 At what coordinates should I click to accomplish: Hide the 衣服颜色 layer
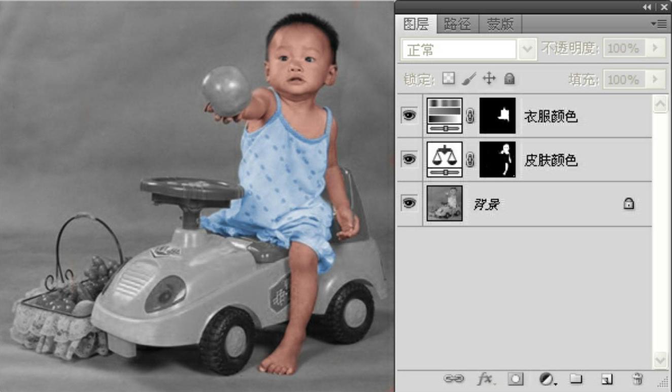pos(409,116)
